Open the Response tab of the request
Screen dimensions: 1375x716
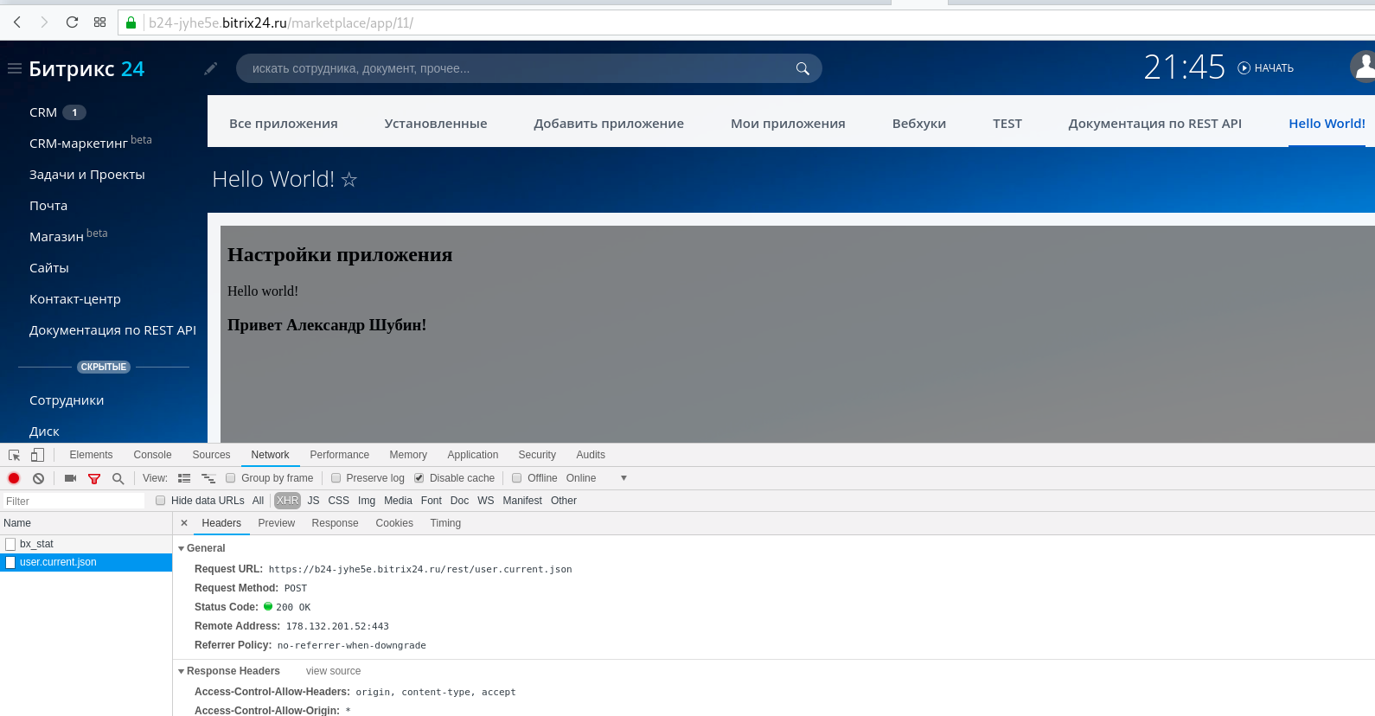pyautogui.click(x=335, y=523)
